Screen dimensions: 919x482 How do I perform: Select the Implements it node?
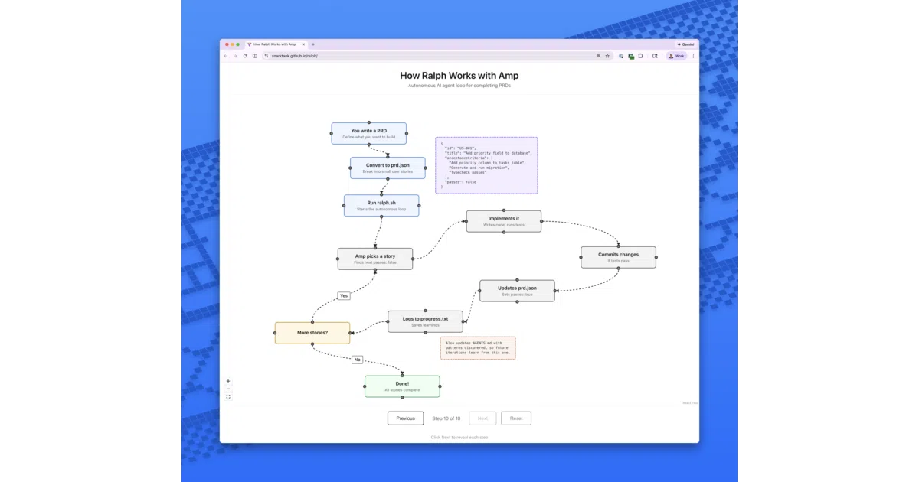tap(504, 221)
